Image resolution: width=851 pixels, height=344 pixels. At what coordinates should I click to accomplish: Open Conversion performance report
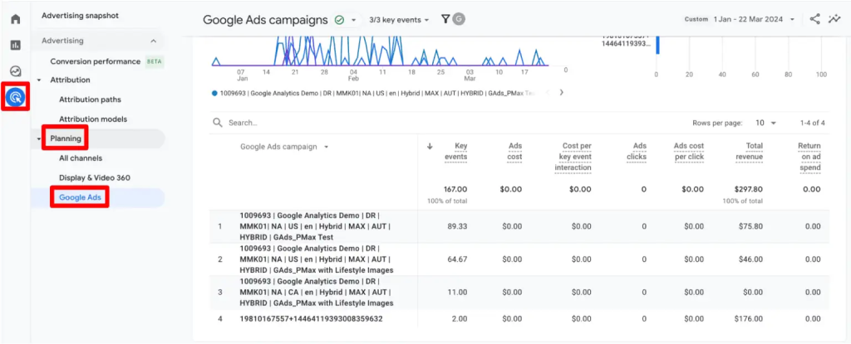tap(95, 62)
